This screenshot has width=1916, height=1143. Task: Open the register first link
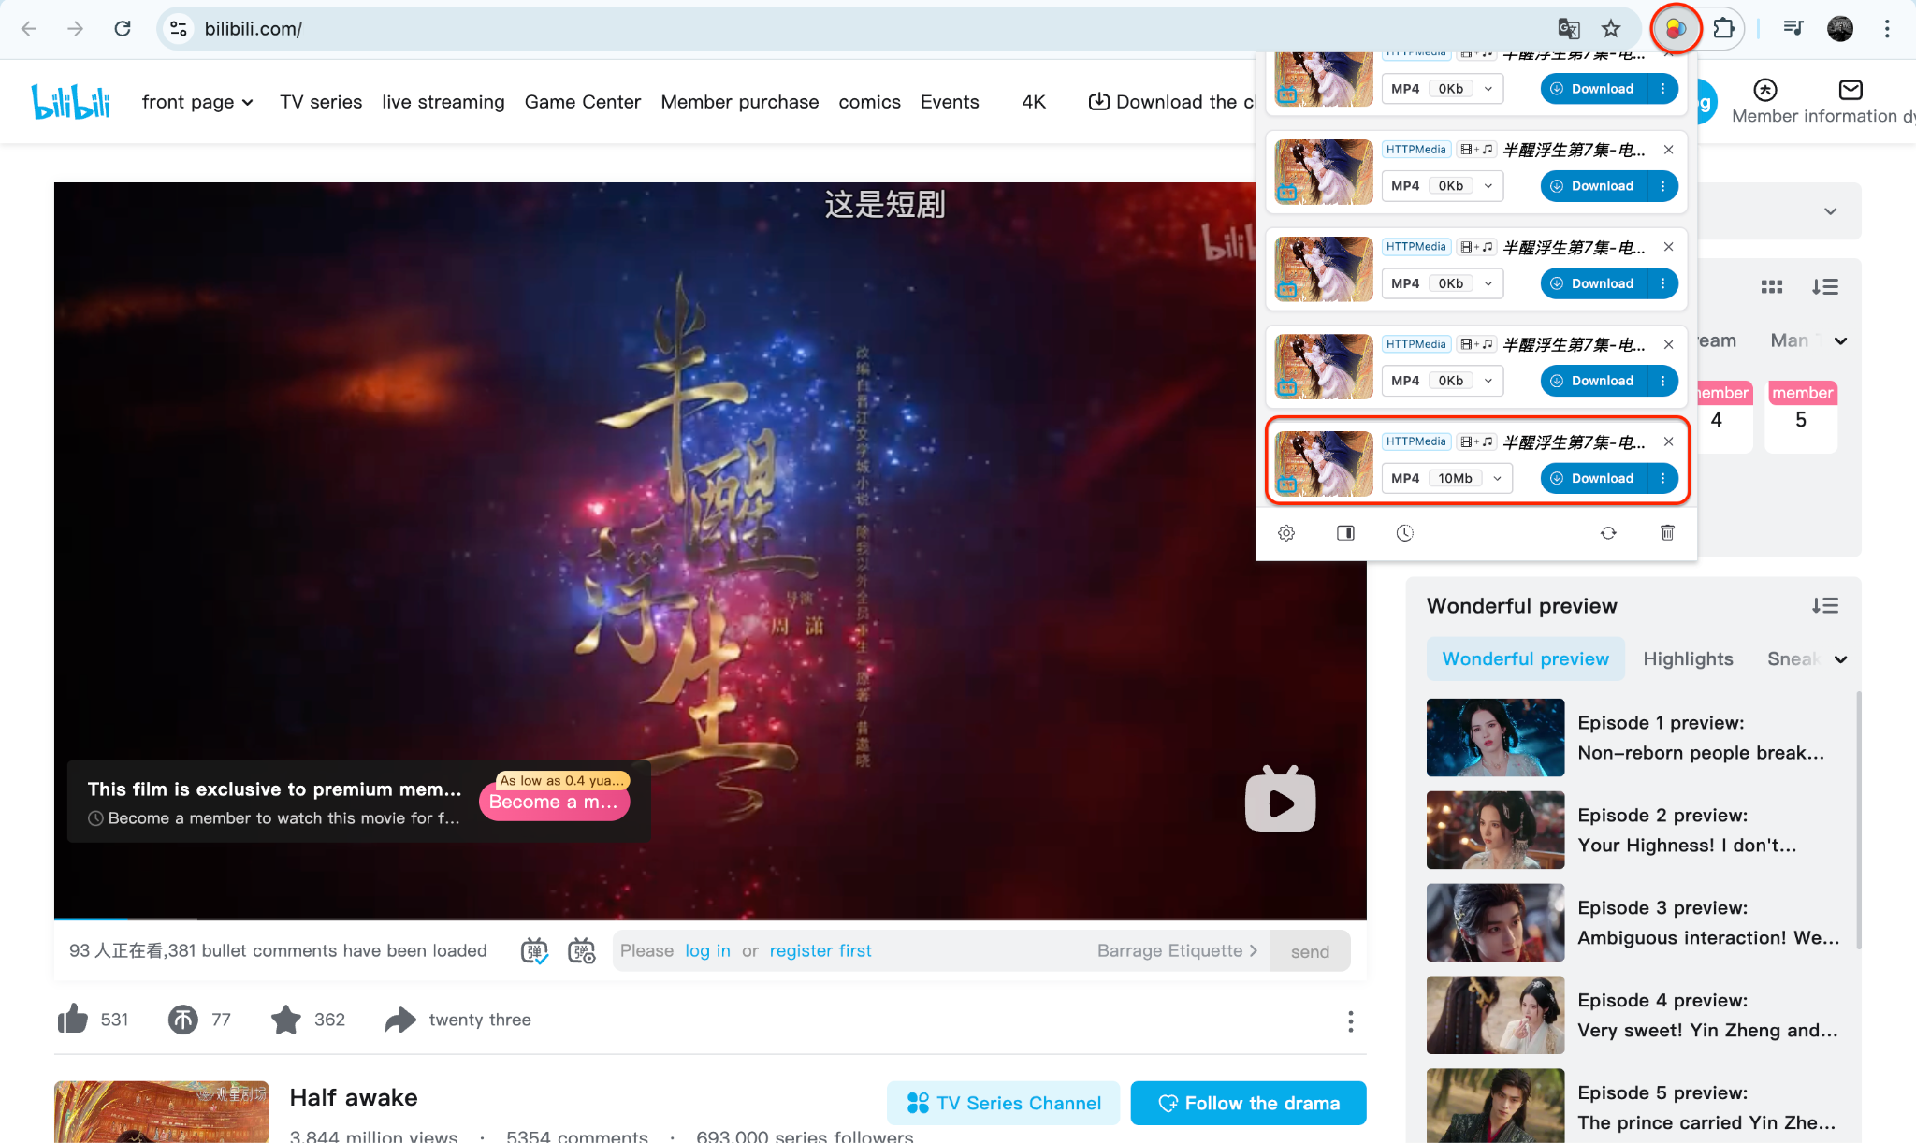pyautogui.click(x=820, y=950)
